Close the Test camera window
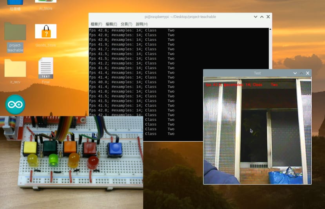 point(308,73)
